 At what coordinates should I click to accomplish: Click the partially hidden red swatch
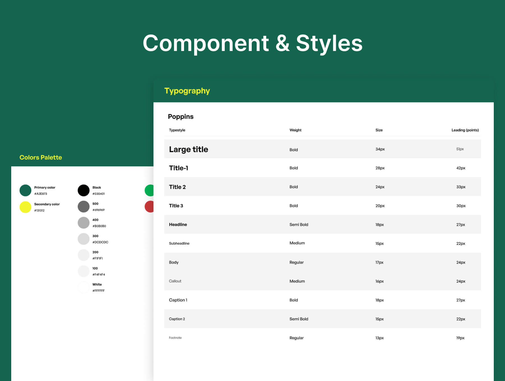click(149, 206)
